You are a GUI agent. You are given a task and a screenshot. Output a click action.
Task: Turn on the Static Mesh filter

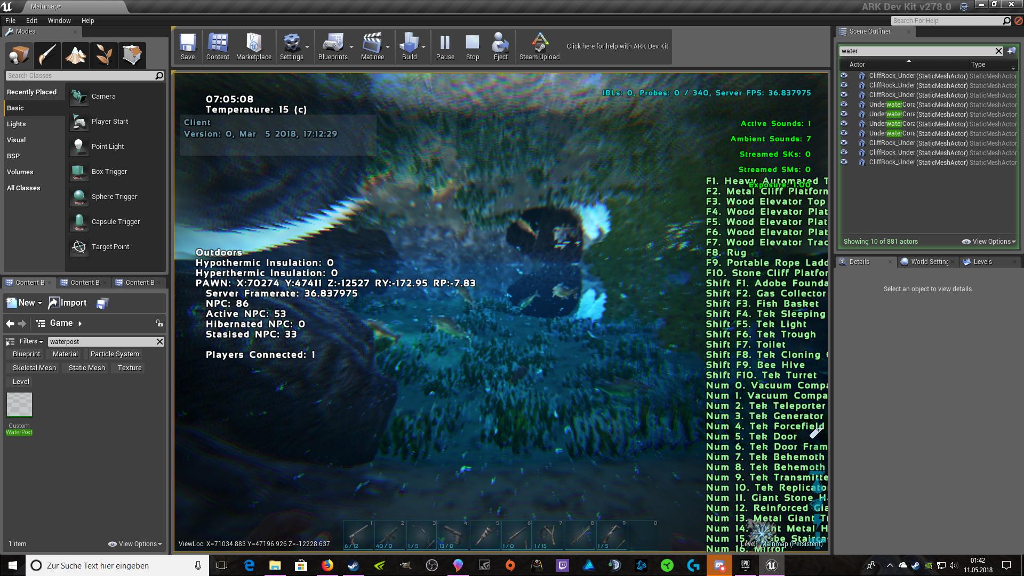(87, 368)
